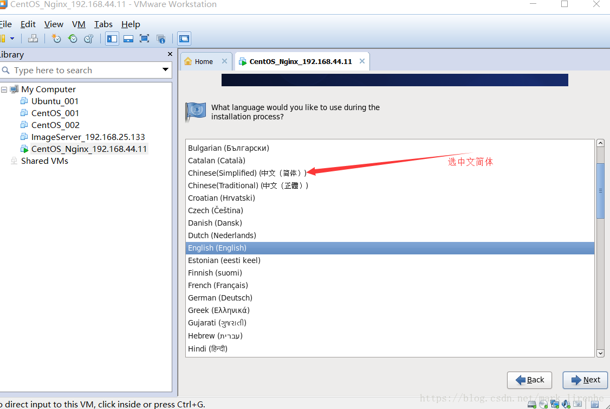Click the network adapter status icon
This screenshot has width=610, height=409.
[x=555, y=404]
